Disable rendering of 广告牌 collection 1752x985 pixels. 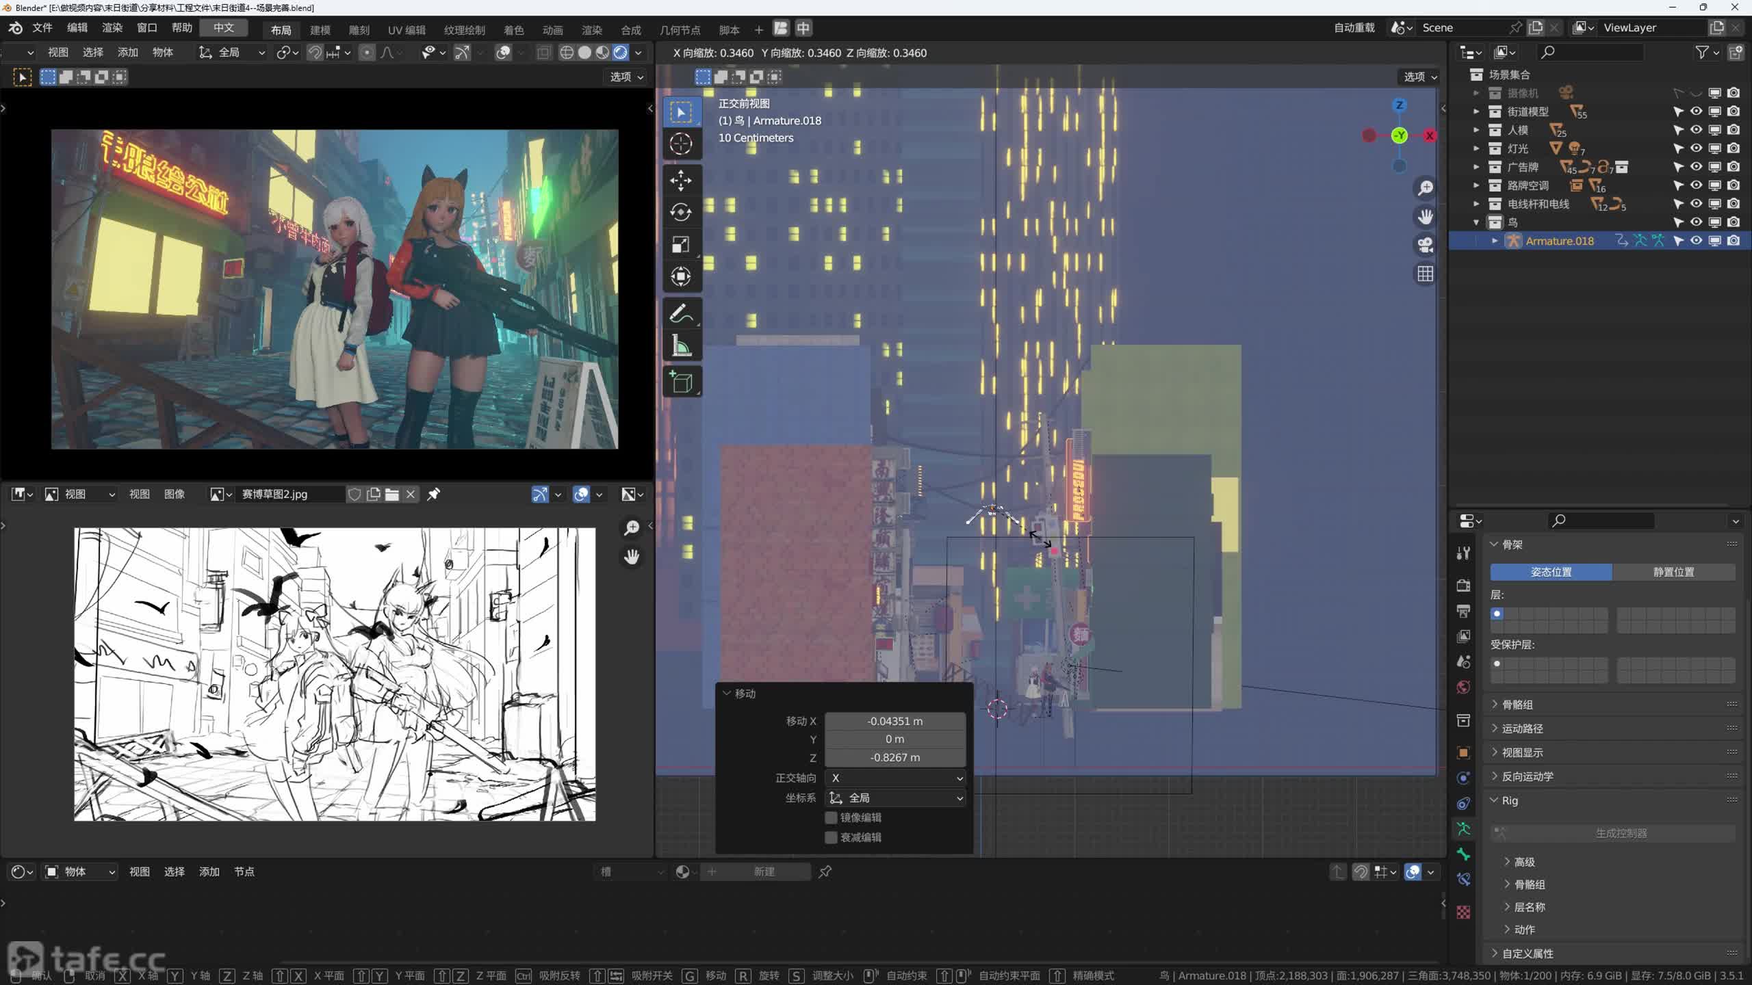1734,167
